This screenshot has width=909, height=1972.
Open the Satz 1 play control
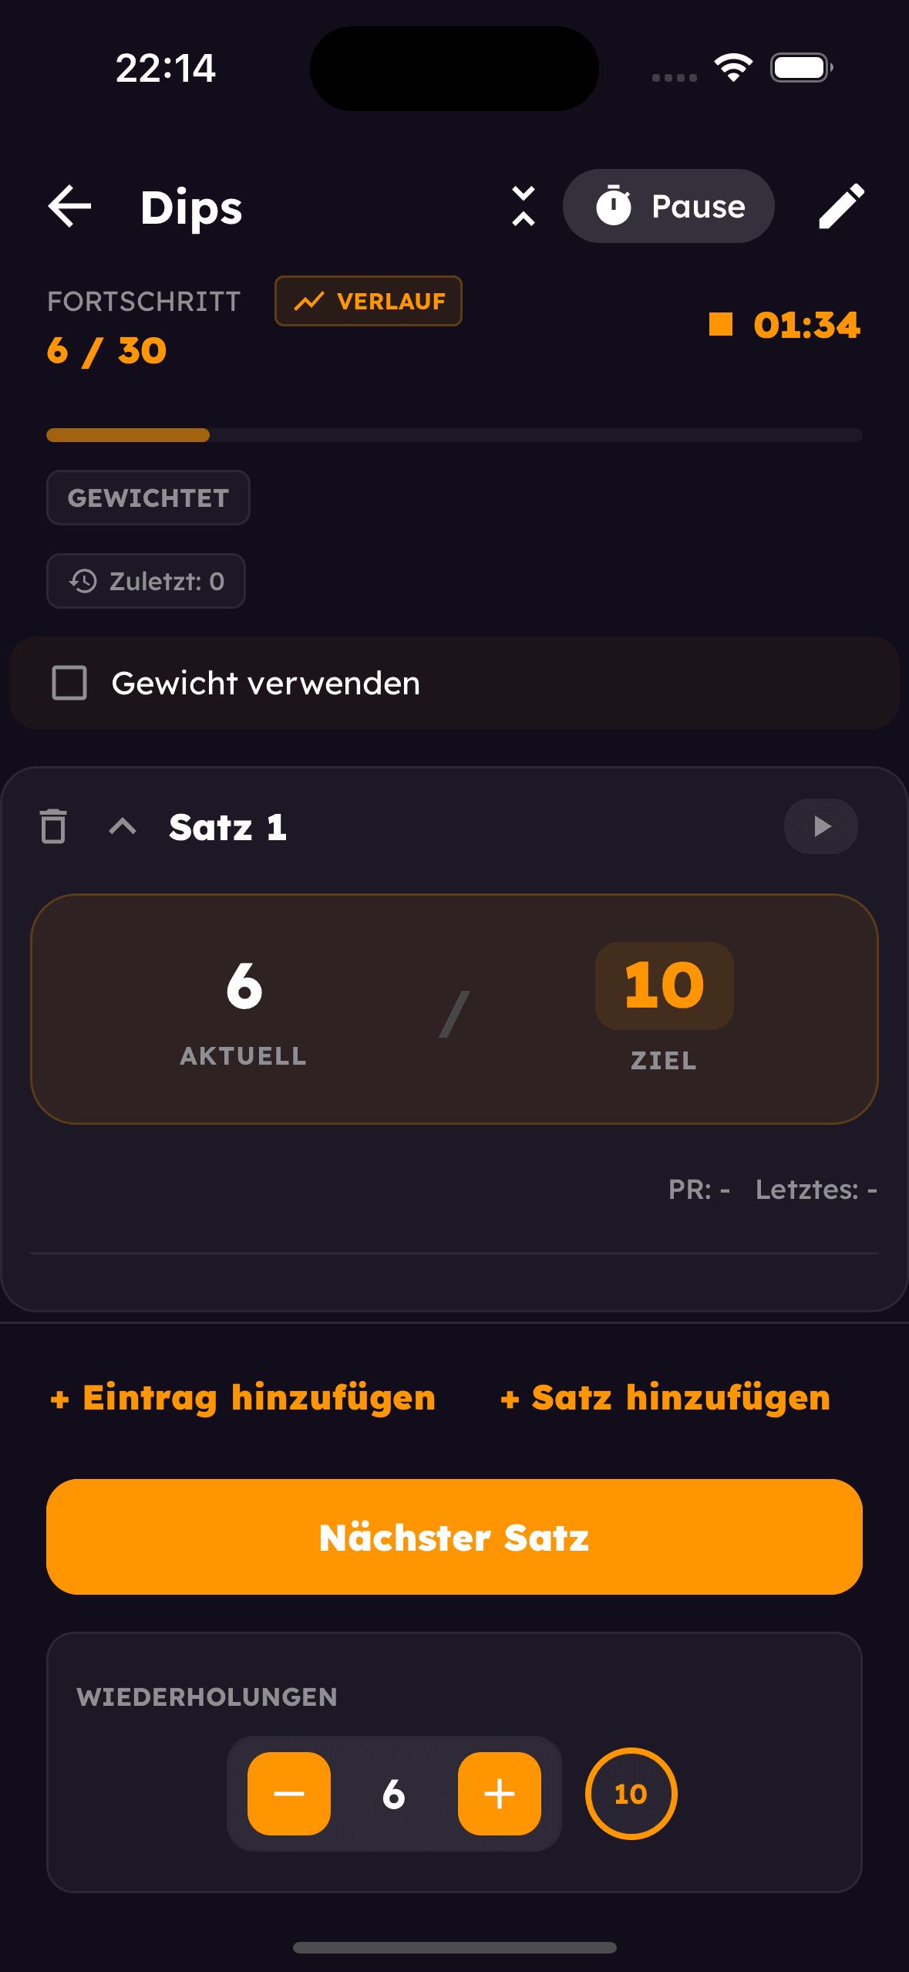pos(820,826)
